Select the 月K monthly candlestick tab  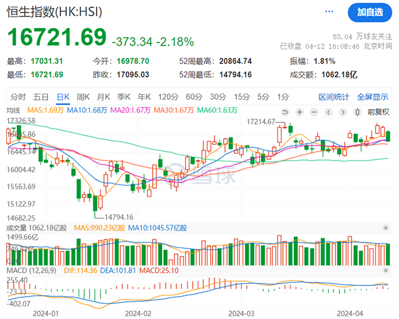[x=103, y=97]
